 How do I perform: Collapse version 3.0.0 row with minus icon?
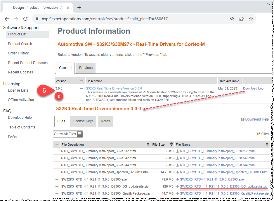click(x=81, y=89)
